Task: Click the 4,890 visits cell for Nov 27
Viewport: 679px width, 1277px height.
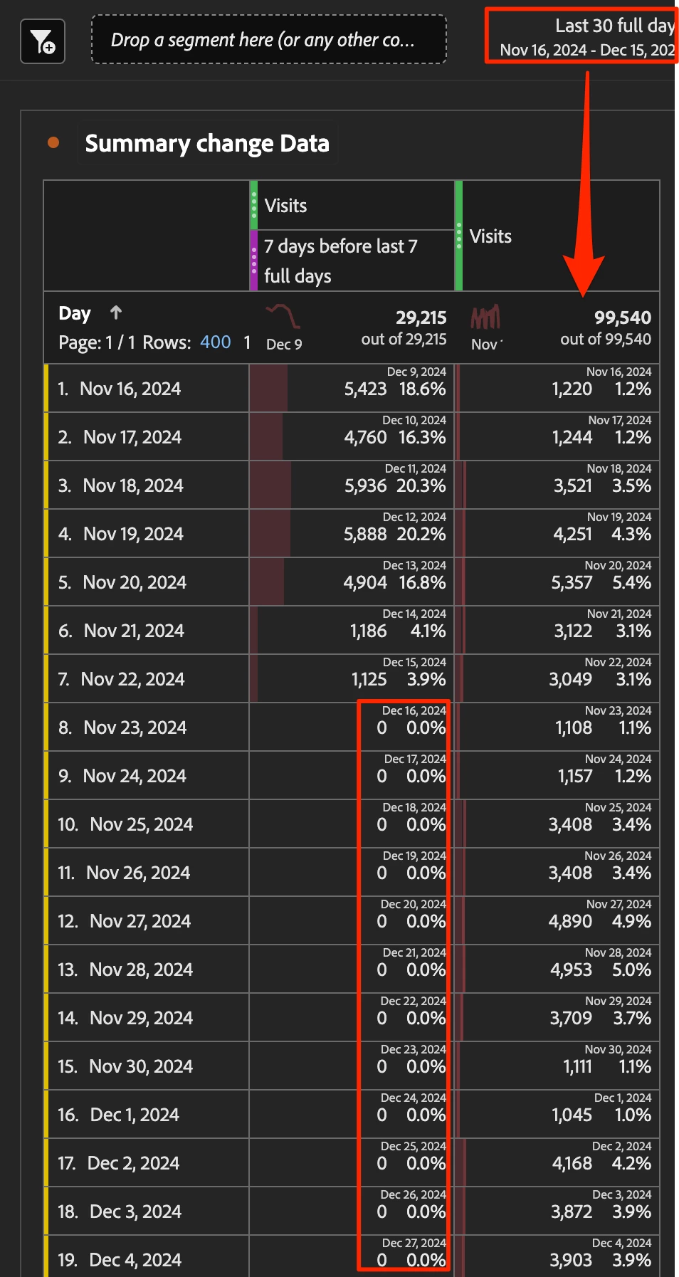Action: 557,921
